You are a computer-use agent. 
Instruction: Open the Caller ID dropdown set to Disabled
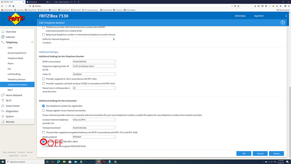(x=94, y=74)
